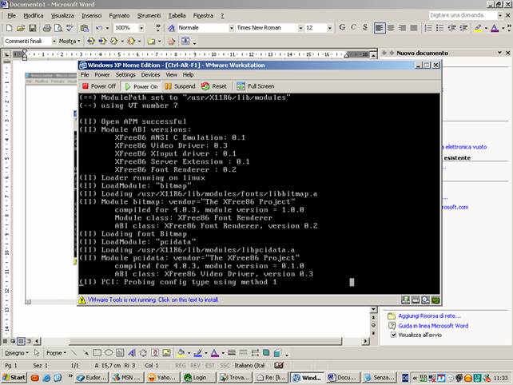Click the highlight color marker button

tap(478, 28)
